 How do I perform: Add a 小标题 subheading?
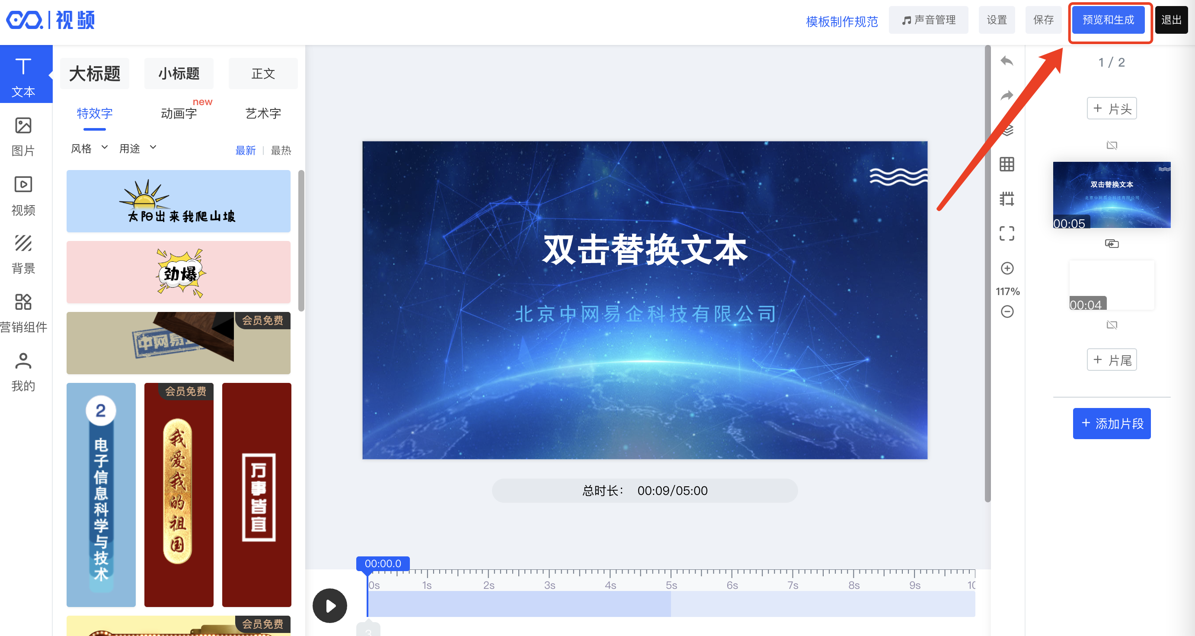tap(179, 74)
